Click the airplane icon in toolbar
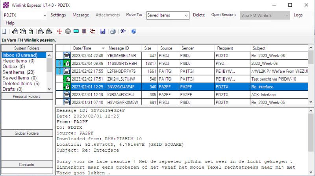 (123, 31)
